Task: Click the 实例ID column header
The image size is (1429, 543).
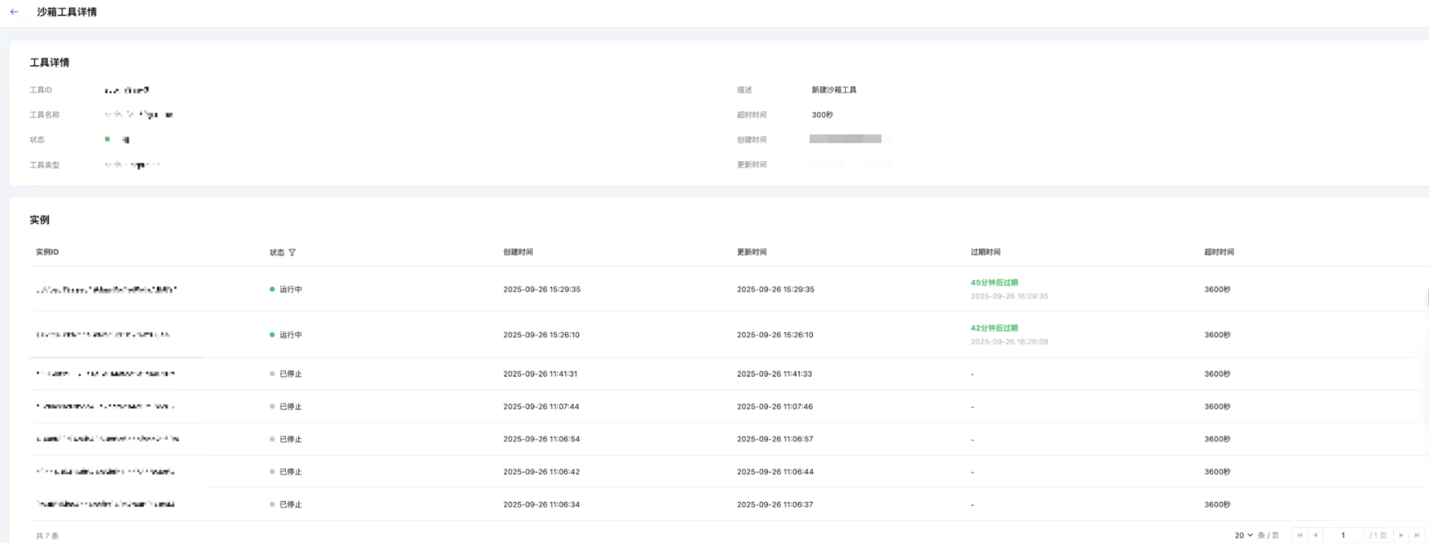Action: click(x=47, y=252)
